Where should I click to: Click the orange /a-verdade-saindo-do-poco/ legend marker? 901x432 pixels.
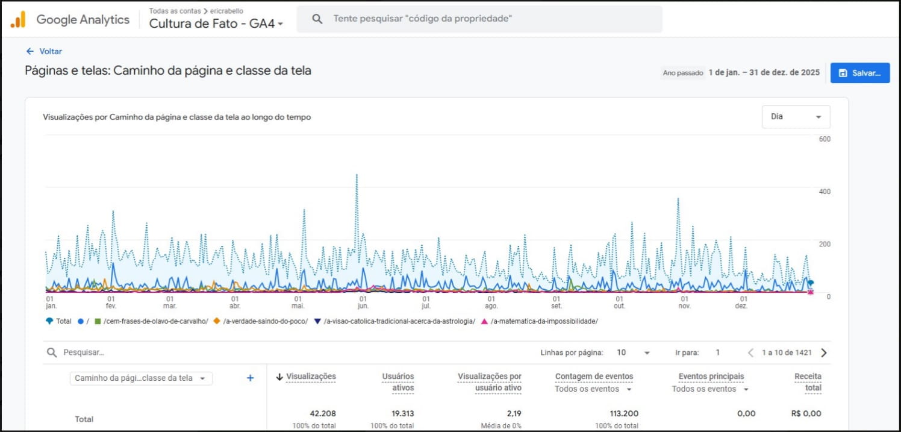coord(217,321)
